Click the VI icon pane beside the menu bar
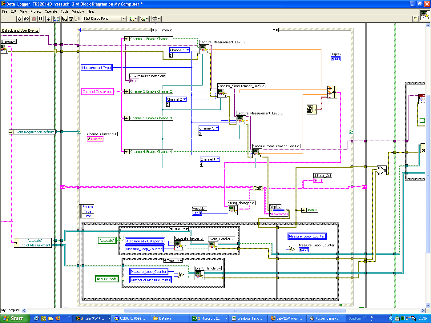This screenshot has height=323, width=431. pyautogui.click(x=425, y=15)
